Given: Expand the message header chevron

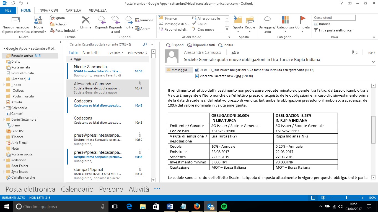Looking at the screenshot, I should click(x=373, y=62).
